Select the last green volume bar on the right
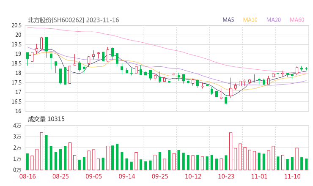 click(306, 164)
